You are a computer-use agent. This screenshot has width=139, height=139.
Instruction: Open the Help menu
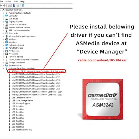click(22, 1)
